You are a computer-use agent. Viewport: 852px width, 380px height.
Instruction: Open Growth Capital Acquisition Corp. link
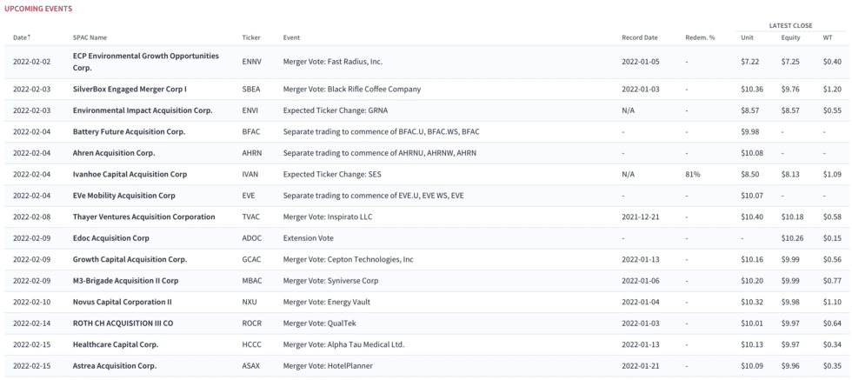[x=130, y=259]
